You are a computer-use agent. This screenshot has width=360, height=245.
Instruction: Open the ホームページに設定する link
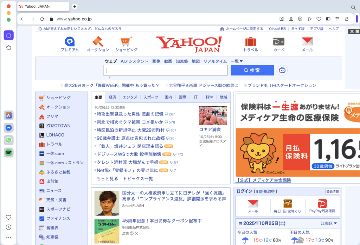(244, 29)
